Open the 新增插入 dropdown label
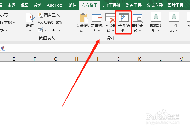The width and height of the screenshot is (190, 129). click(97, 28)
